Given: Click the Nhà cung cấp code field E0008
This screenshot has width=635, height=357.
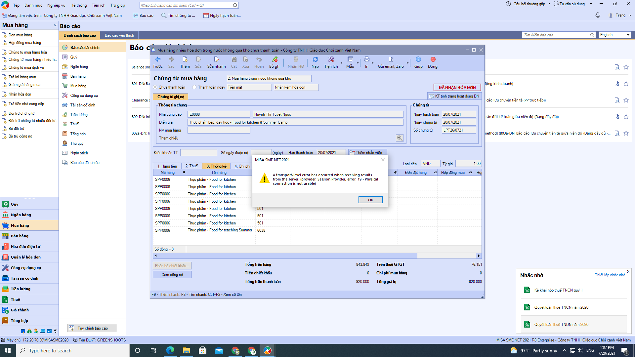Looking at the screenshot, I should (x=219, y=114).
